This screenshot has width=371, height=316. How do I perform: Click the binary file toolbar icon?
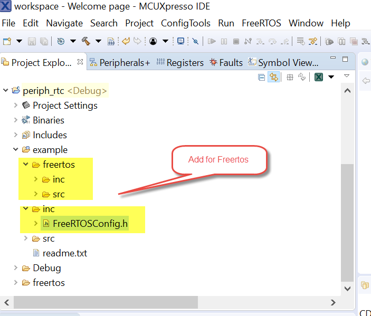tap(111, 41)
